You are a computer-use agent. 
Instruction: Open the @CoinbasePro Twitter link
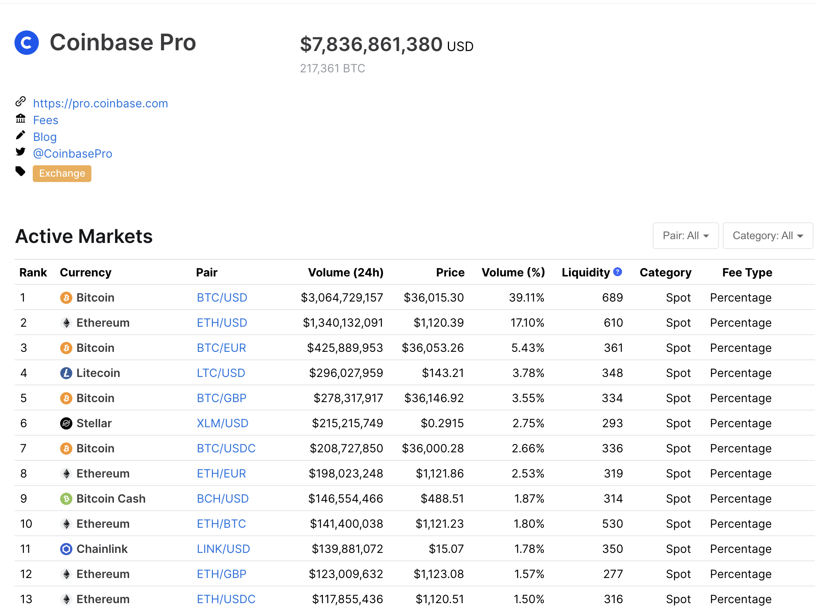tap(73, 154)
